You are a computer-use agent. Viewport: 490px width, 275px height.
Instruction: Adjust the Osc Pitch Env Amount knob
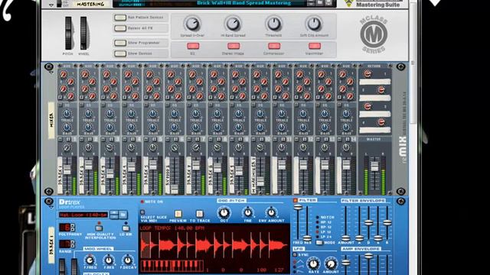click(x=271, y=212)
